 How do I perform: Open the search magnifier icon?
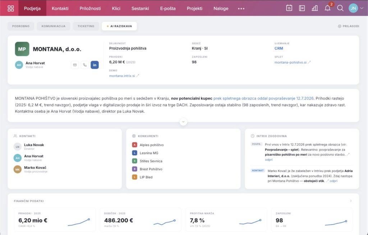[x=340, y=8]
